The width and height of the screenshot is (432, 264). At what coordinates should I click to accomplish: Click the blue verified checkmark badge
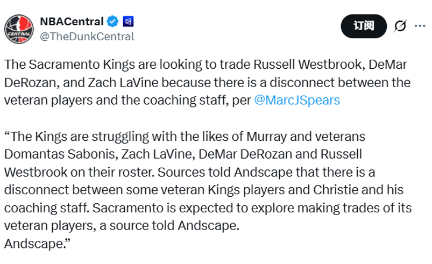(112, 22)
